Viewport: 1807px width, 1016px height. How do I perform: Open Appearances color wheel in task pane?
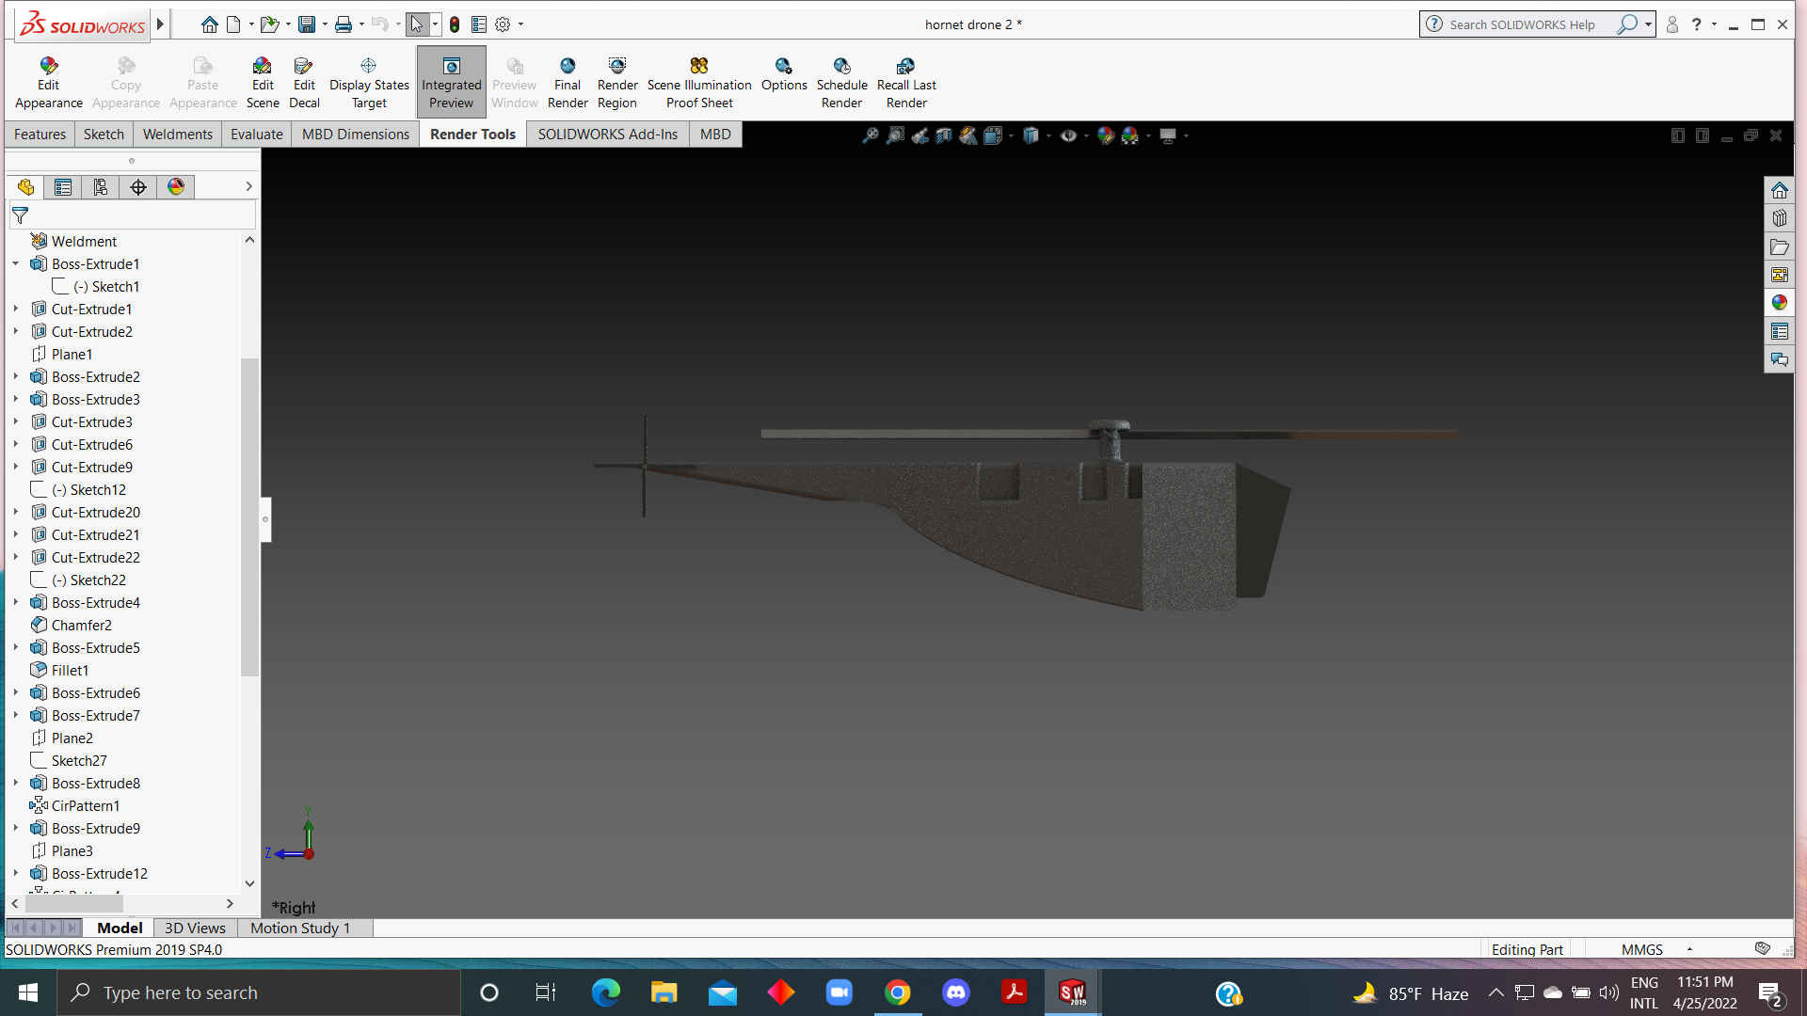pos(1779,303)
